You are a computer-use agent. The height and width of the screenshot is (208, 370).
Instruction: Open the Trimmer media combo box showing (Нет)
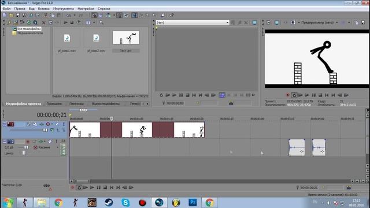[x=193, y=23]
